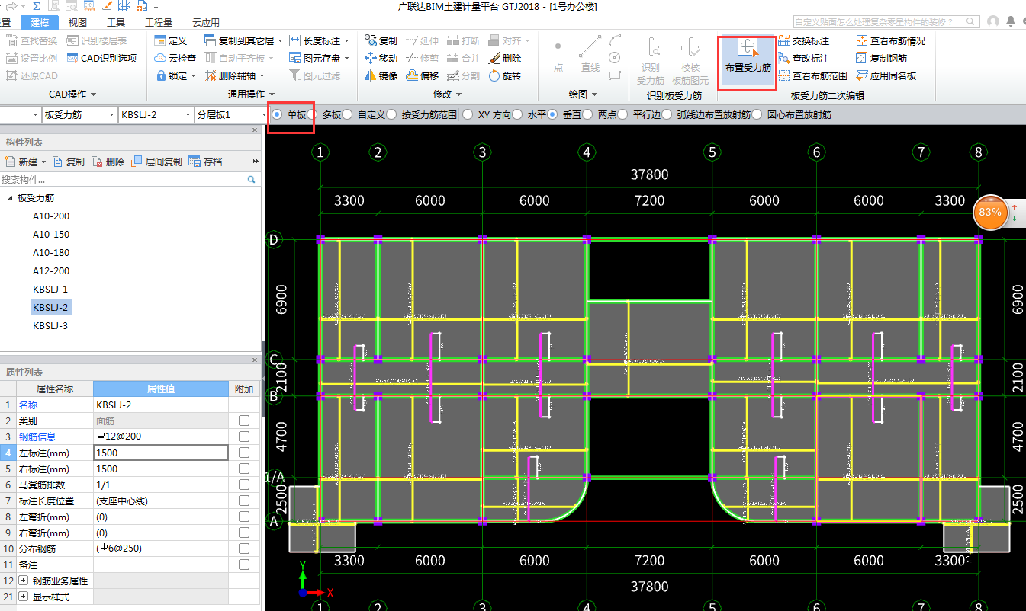The image size is (1026, 611).
Task: Open CAD识别选项
Action: pyautogui.click(x=102, y=58)
